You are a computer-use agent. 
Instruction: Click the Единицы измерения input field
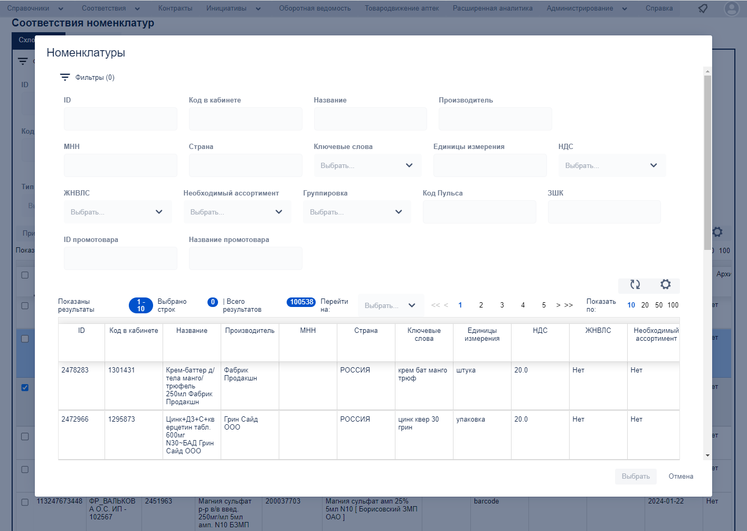(x=490, y=165)
